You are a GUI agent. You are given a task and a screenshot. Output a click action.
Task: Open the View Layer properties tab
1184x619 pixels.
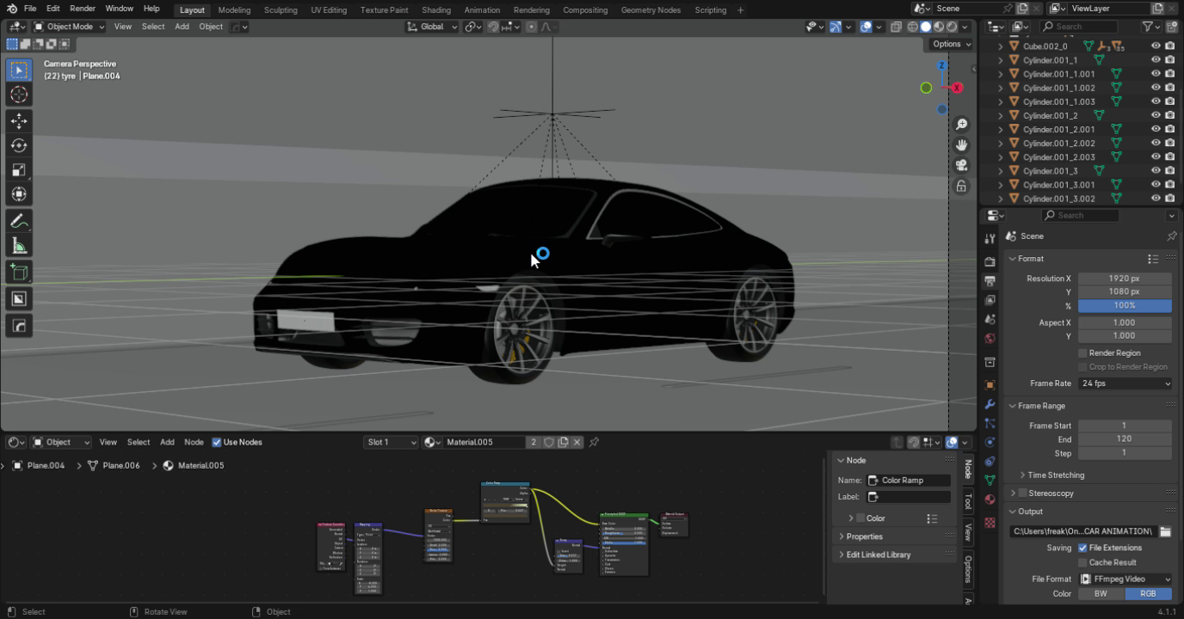(990, 300)
